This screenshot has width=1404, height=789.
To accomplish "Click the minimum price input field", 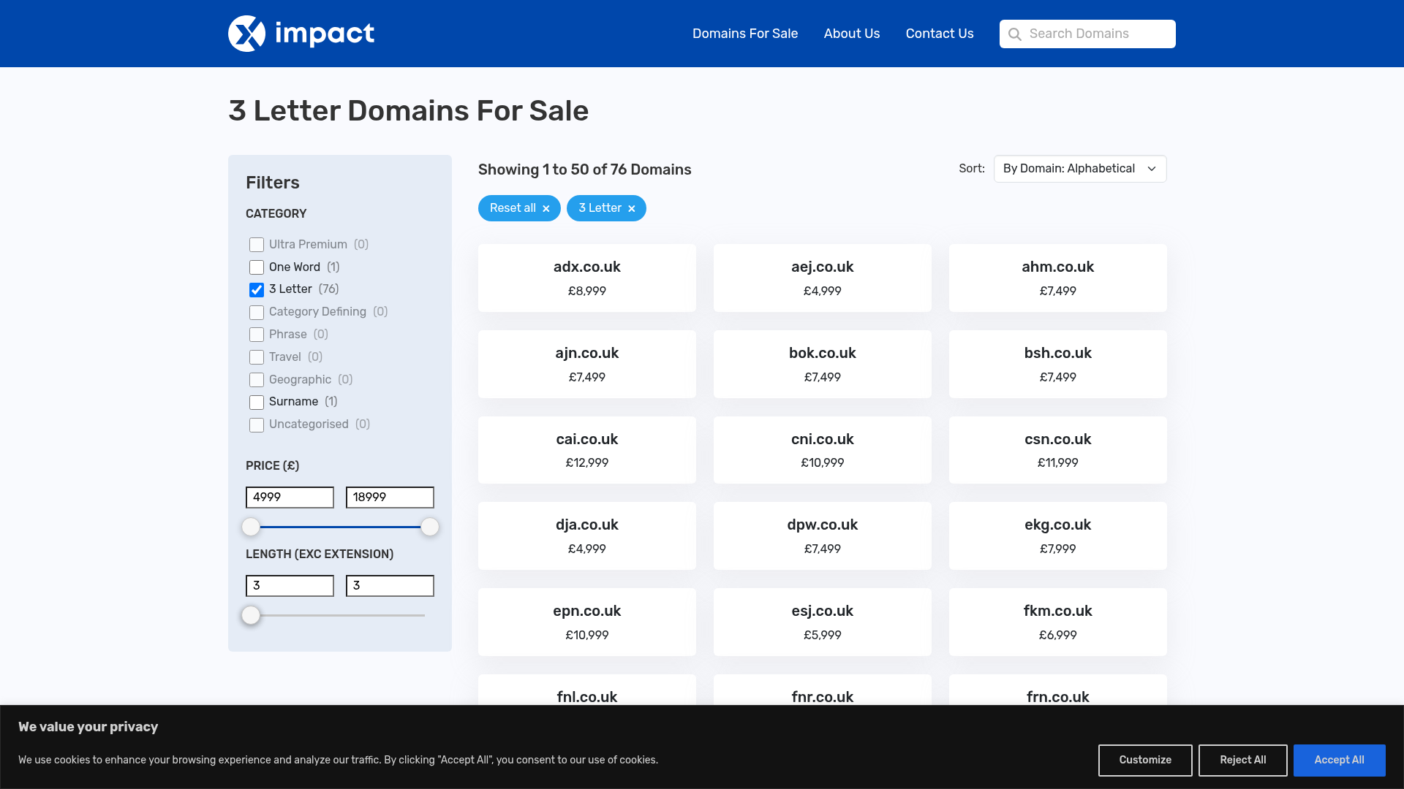I will click(x=290, y=498).
